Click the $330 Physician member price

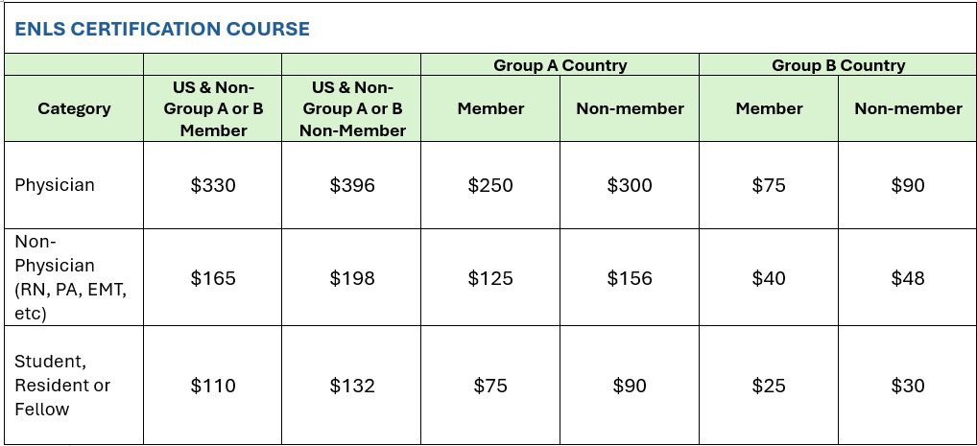tap(213, 185)
